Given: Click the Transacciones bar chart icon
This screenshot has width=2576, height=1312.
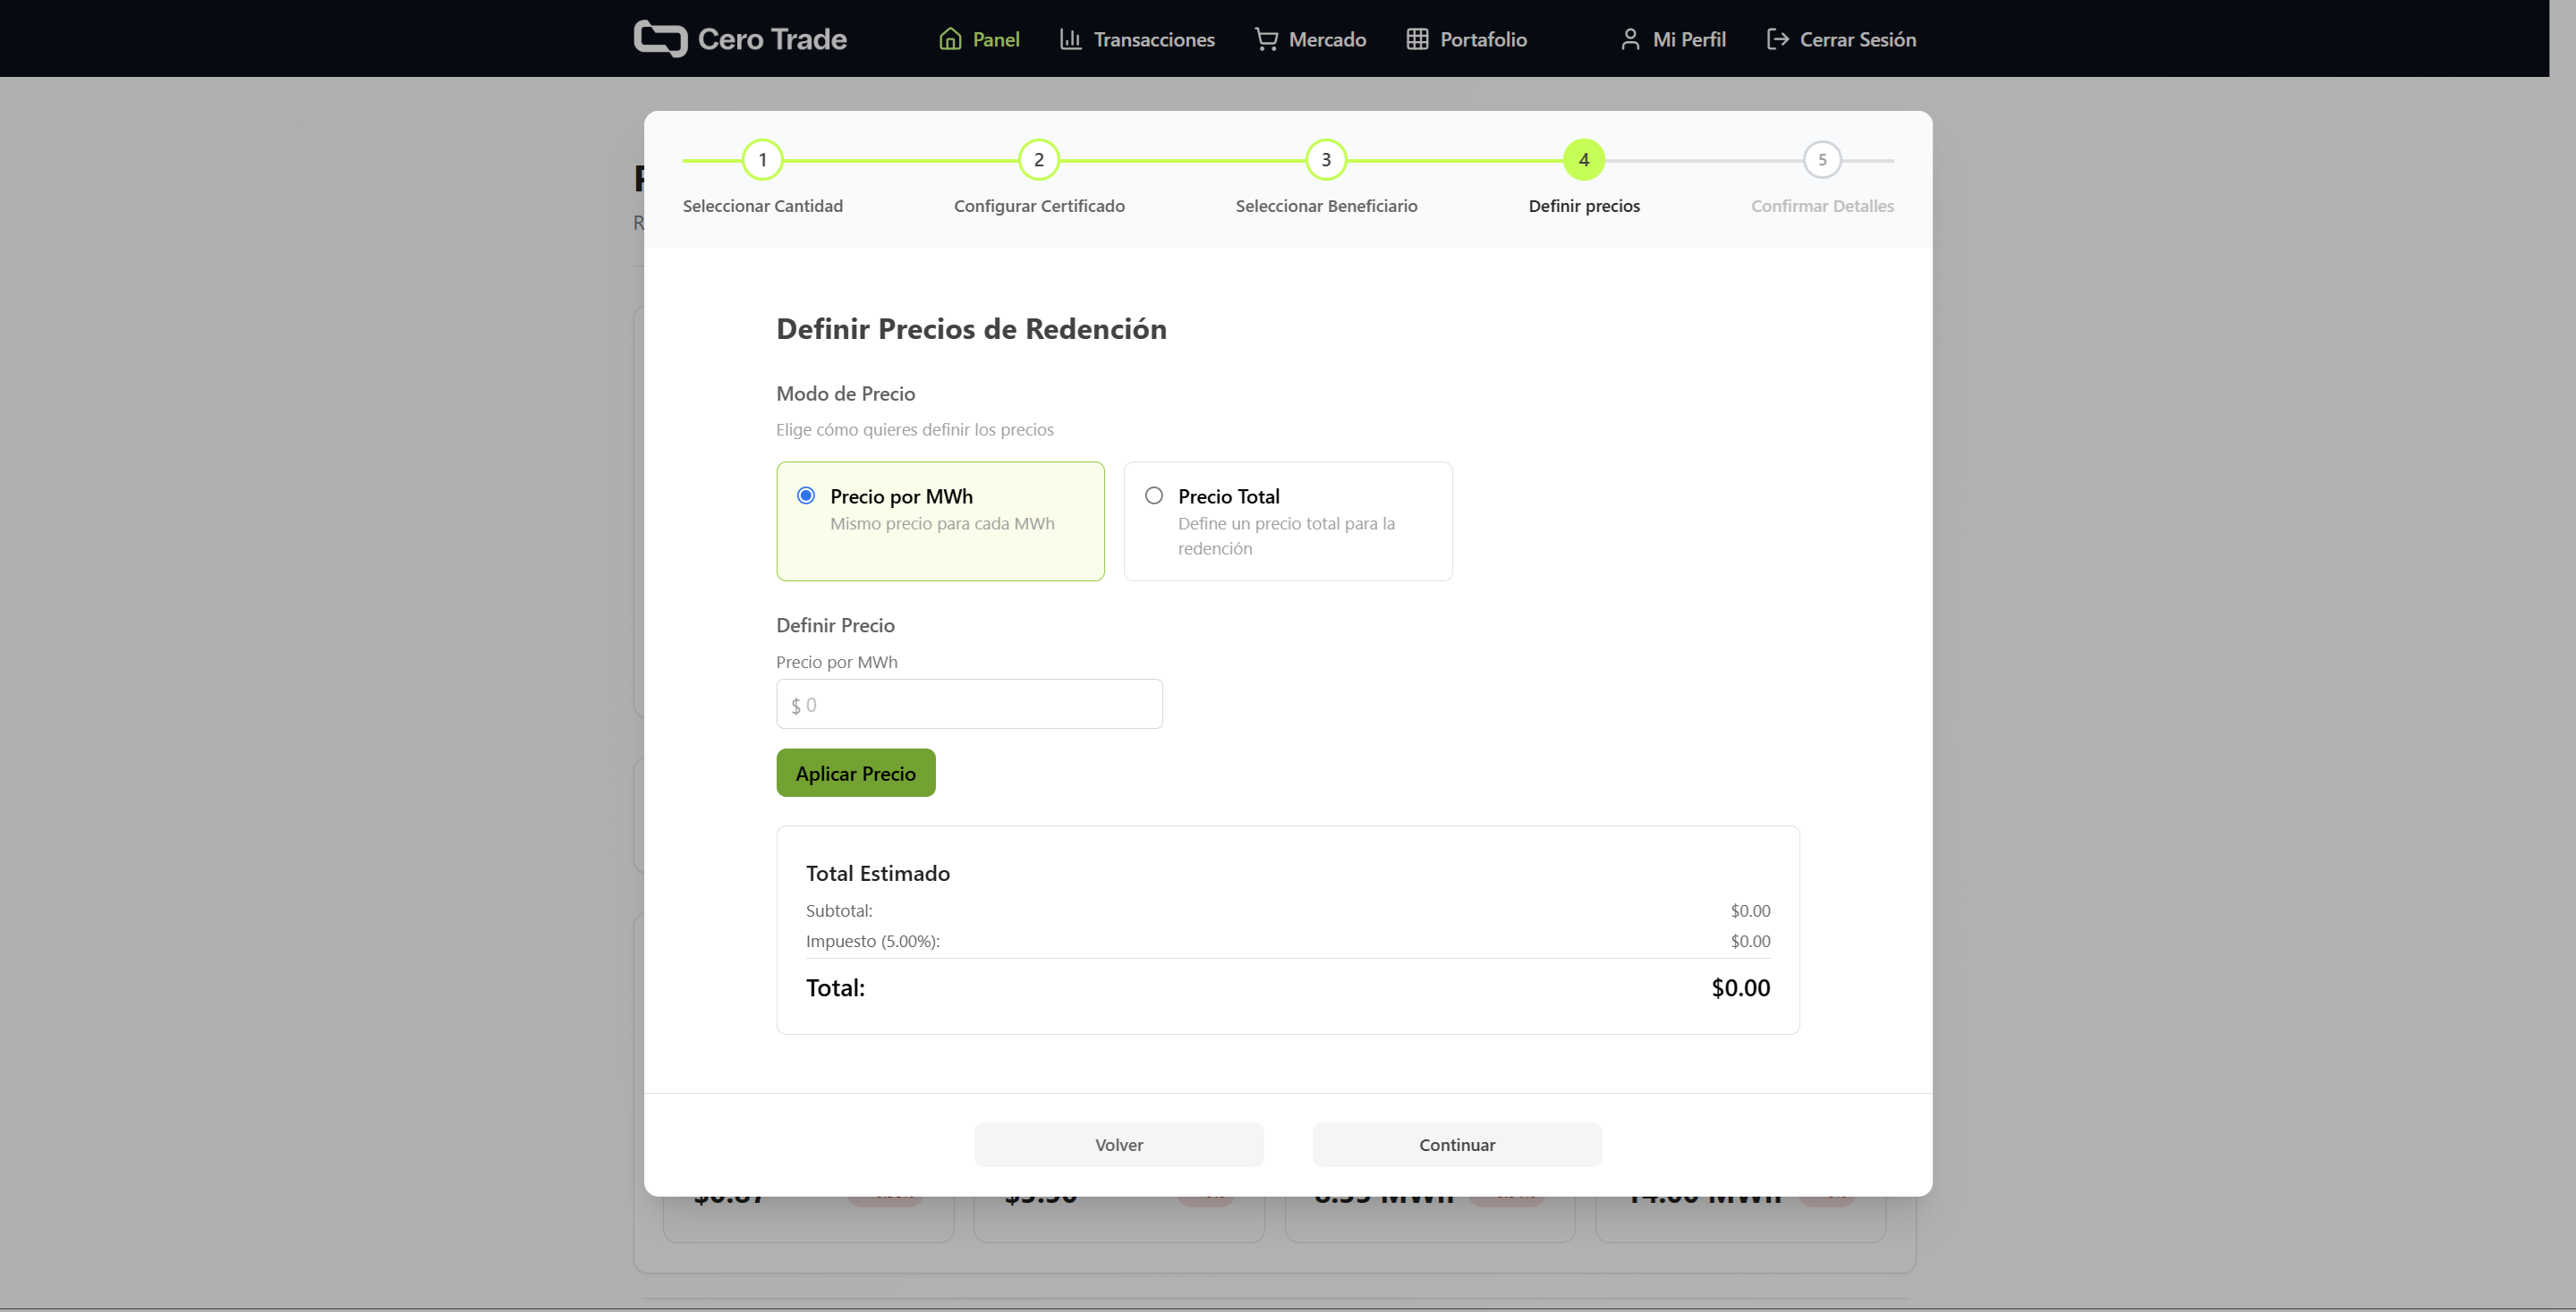Looking at the screenshot, I should (x=1070, y=39).
